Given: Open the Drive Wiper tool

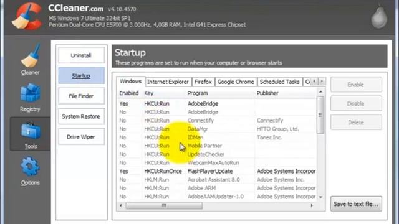Looking at the screenshot, I should click(81, 137).
